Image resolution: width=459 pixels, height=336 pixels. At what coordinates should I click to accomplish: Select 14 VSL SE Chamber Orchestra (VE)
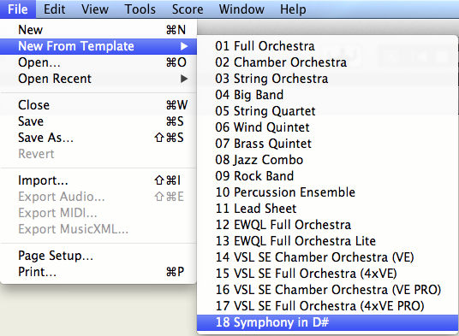pyautogui.click(x=327, y=257)
